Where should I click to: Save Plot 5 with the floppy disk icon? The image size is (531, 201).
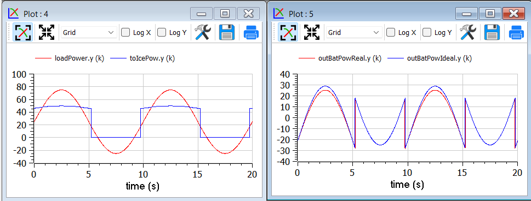point(492,32)
